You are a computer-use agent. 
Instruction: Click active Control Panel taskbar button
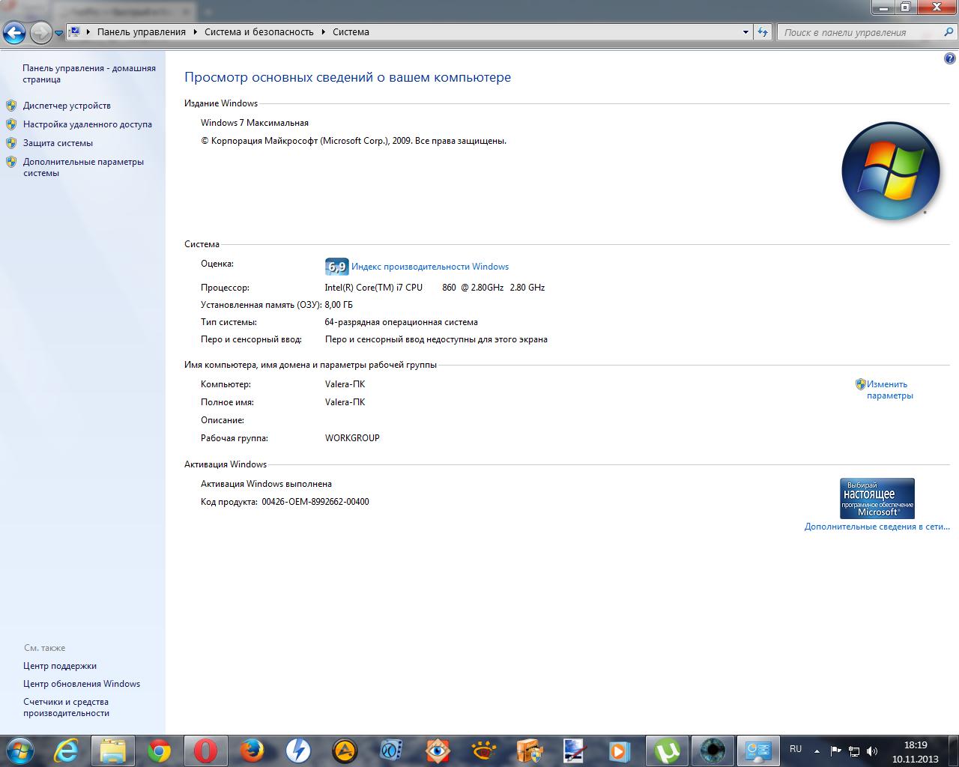click(x=758, y=751)
